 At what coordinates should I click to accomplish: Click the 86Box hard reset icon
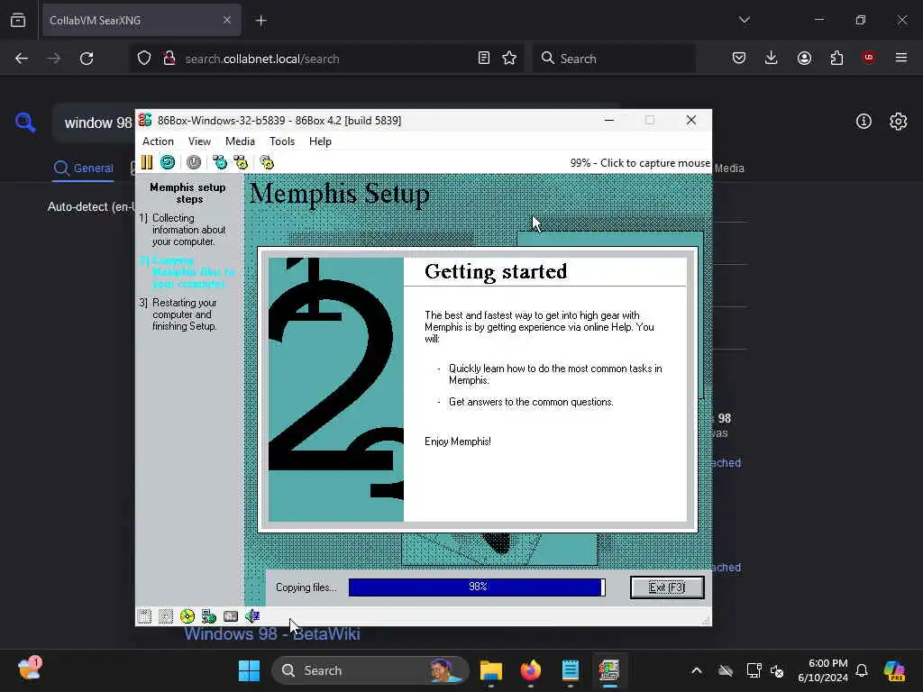pos(168,162)
